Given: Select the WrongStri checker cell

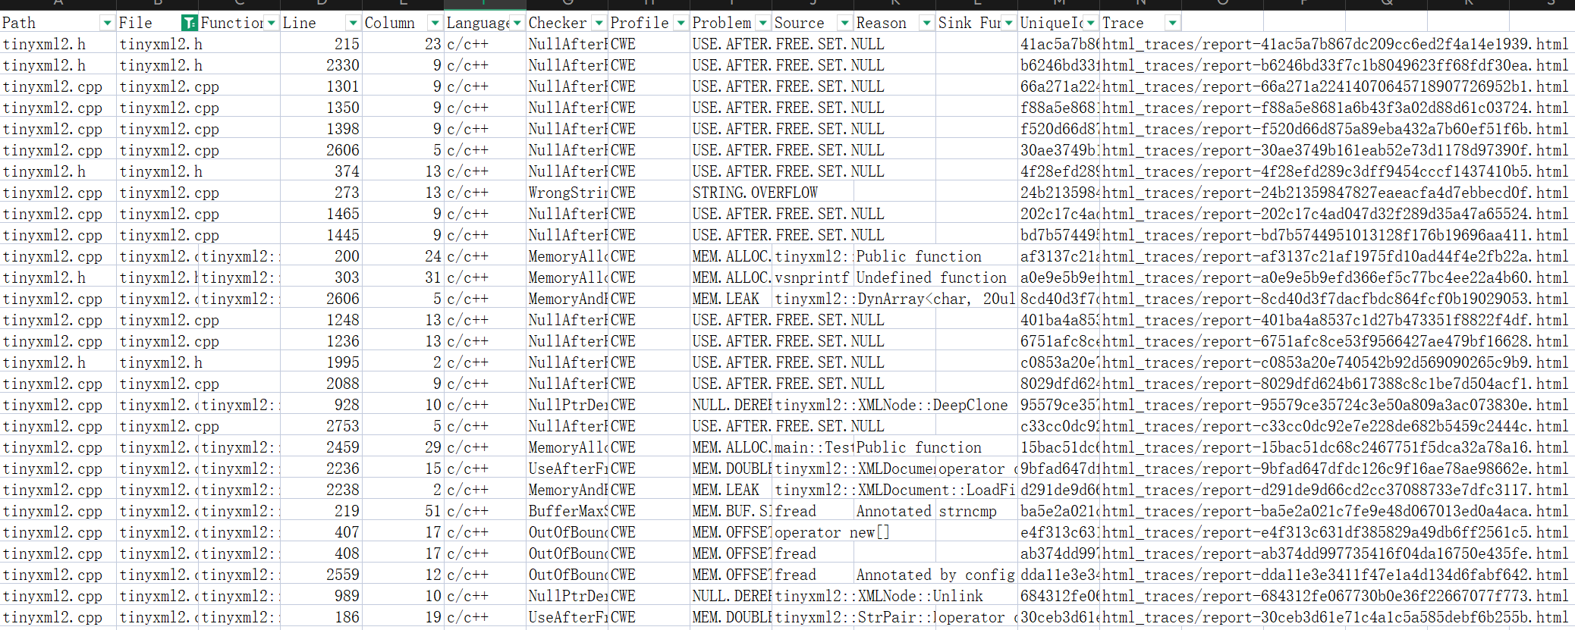Looking at the screenshot, I should 567,193.
